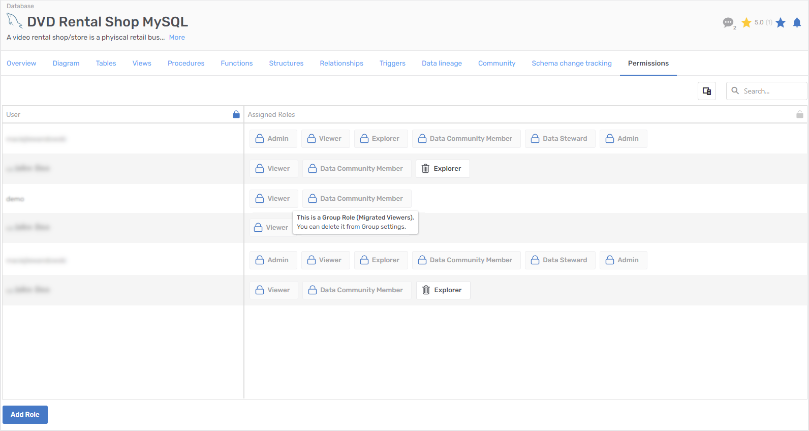The width and height of the screenshot is (809, 431).
Task: Click the MySQL dolphin logo icon
Action: click(14, 21)
